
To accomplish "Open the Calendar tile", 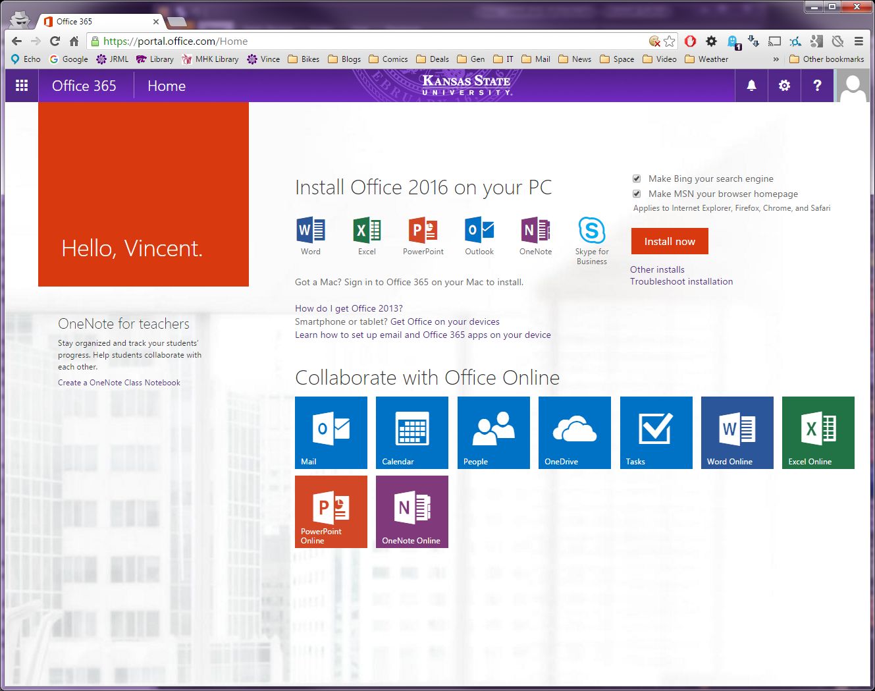I will click(x=412, y=433).
